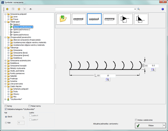Select Oznaczenia (prawe) folder

click(x=21, y=55)
